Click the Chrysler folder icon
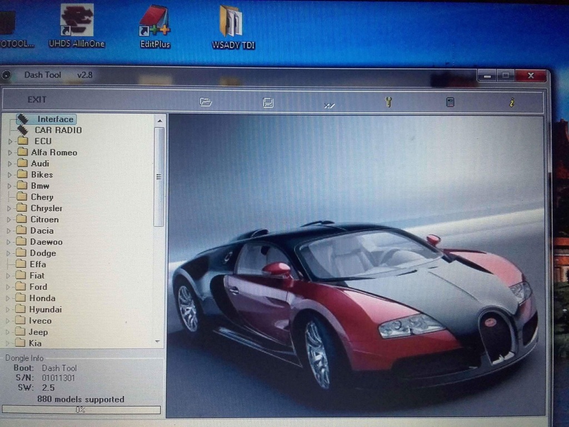Image resolution: width=569 pixels, height=427 pixels. 22,208
